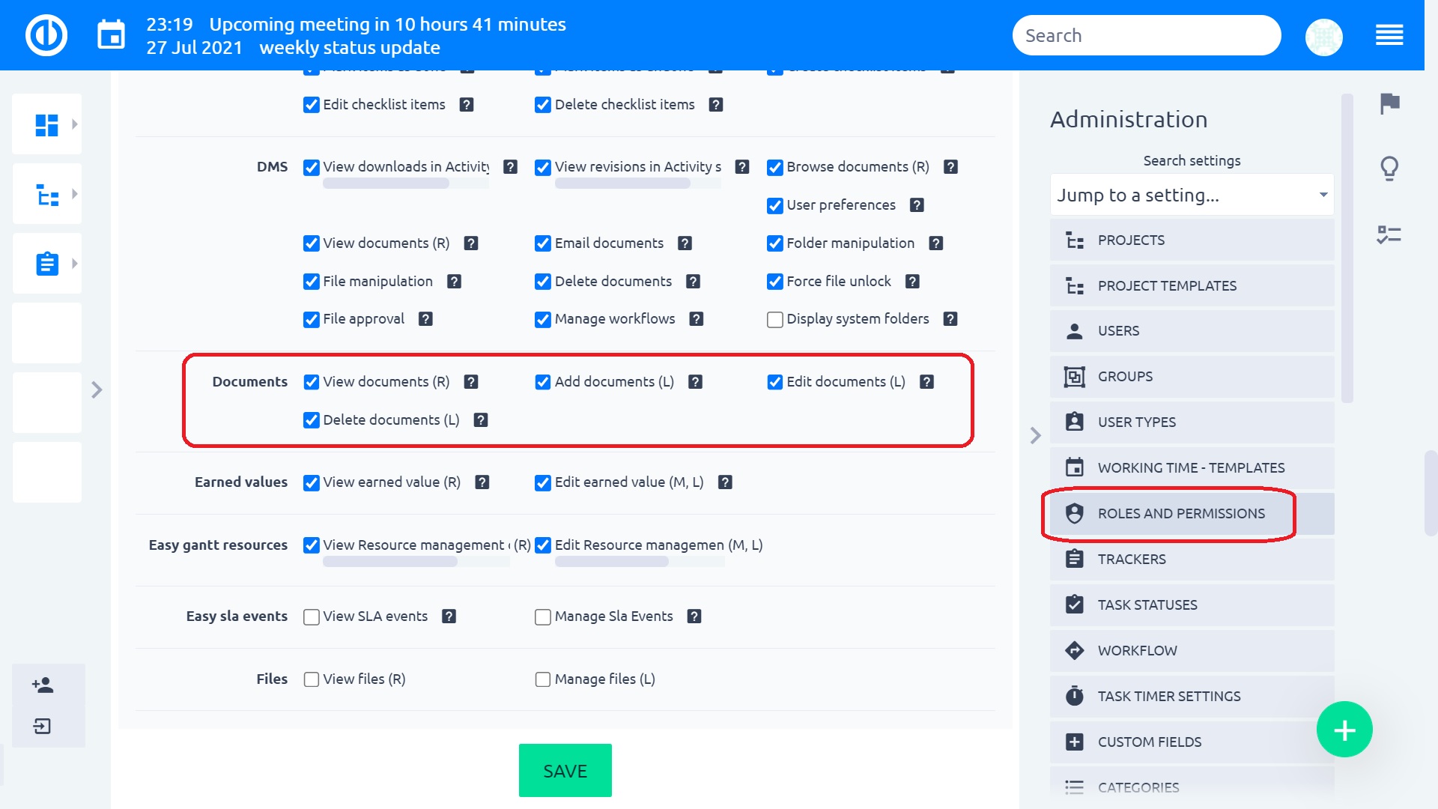Expand the collapsed panel via the left chevron arrow

[x=96, y=390]
